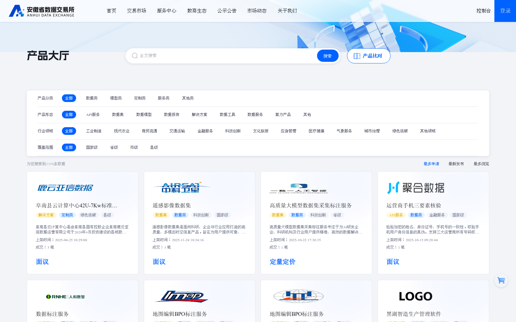516x322 pixels.
Task: Filter product form by API服务
Action: tap(93, 115)
